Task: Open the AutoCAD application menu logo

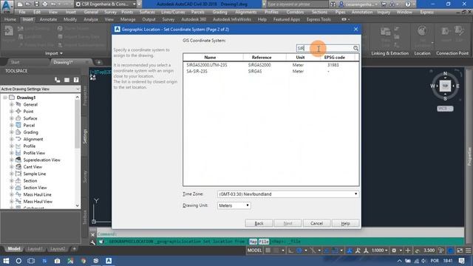Action: [7, 7]
